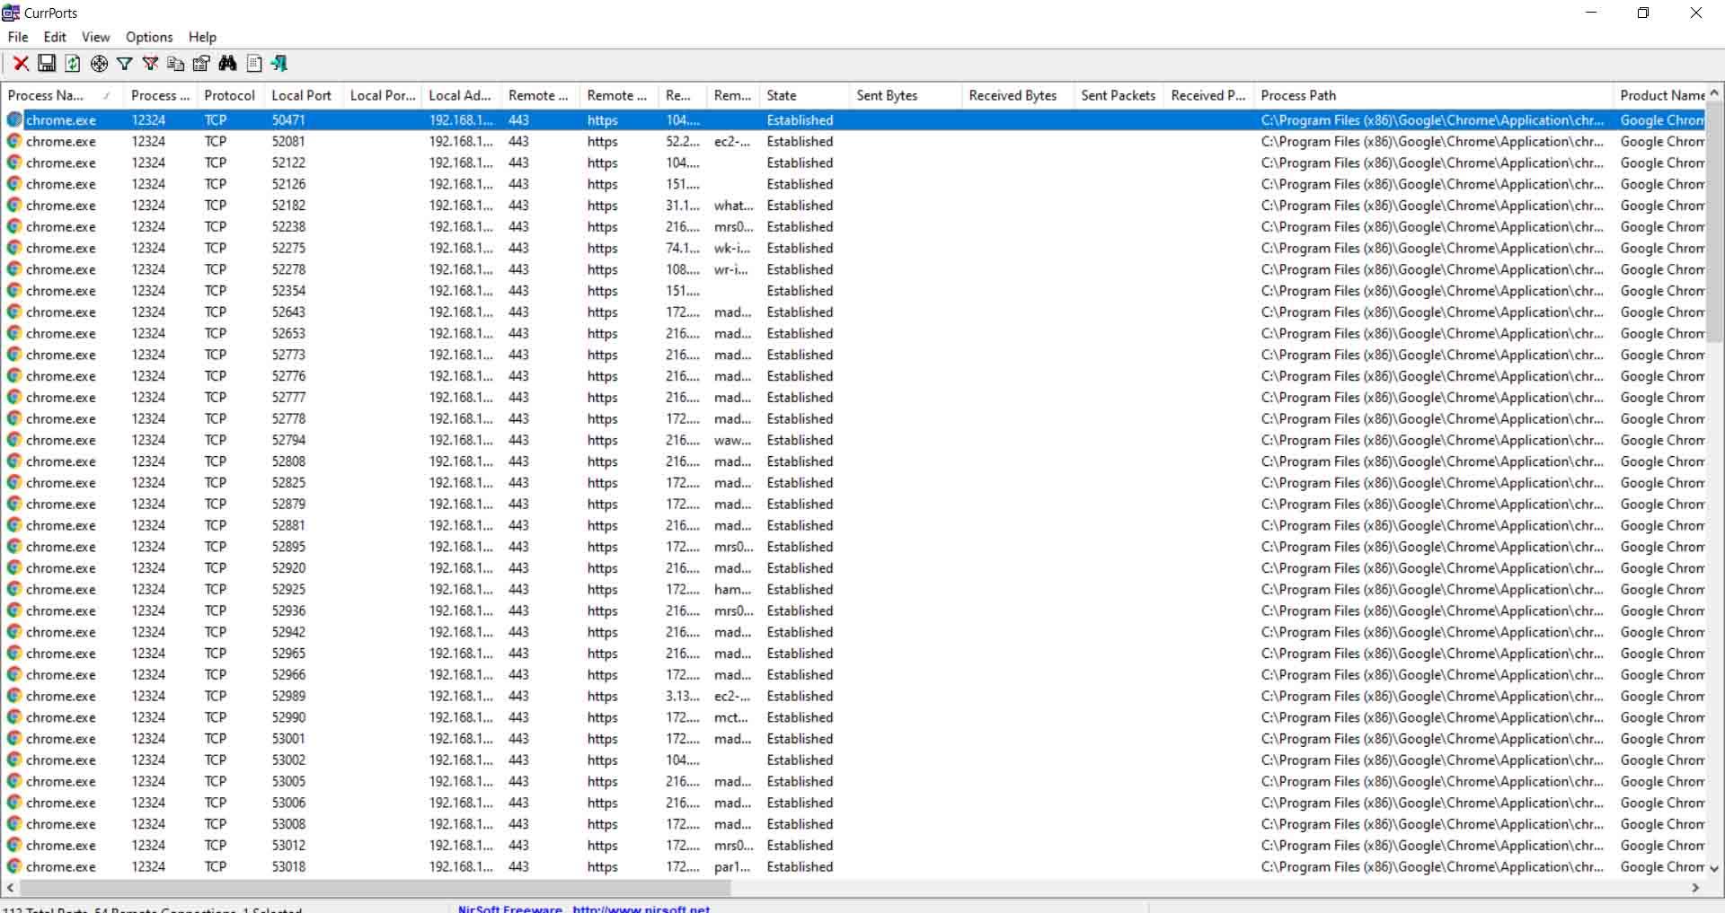Click remote host 'what...' in the 52182 row
1725x913 pixels.
coord(733,206)
